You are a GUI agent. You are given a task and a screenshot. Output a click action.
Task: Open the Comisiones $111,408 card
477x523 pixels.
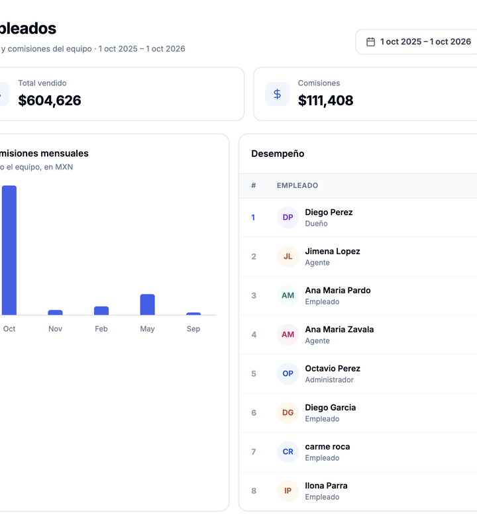[x=365, y=94]
